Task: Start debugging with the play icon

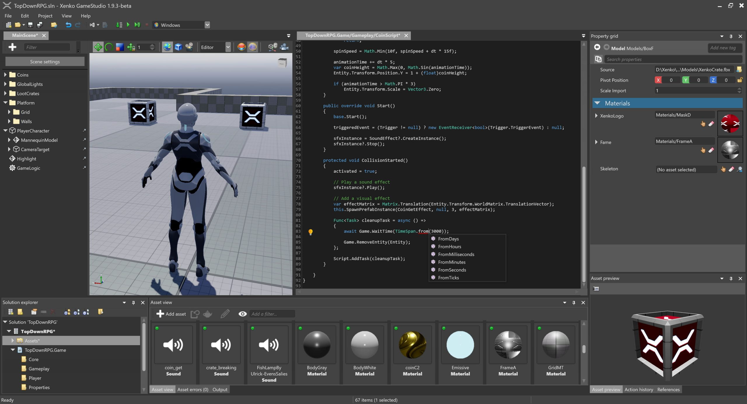Action: tap(128, 25)
